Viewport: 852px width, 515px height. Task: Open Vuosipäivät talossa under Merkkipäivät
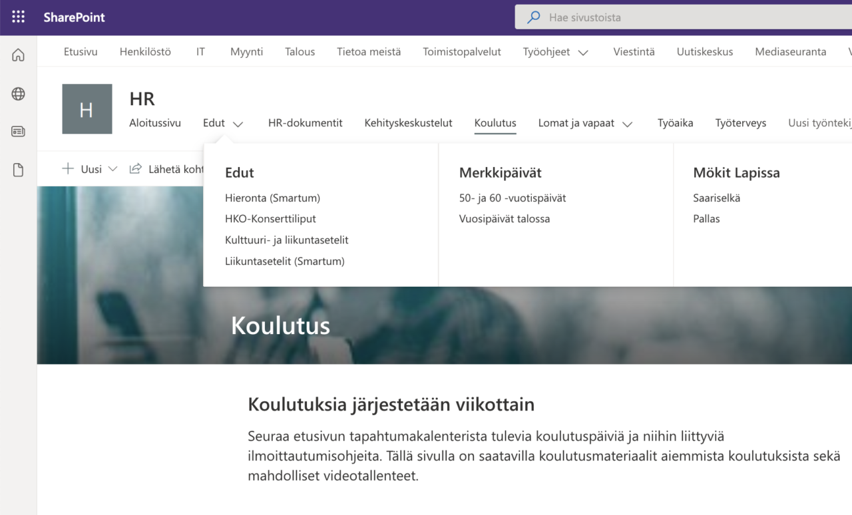point(505,218)
